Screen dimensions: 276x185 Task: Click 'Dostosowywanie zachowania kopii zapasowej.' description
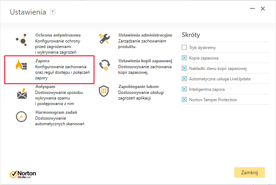(x=145, y=70)
